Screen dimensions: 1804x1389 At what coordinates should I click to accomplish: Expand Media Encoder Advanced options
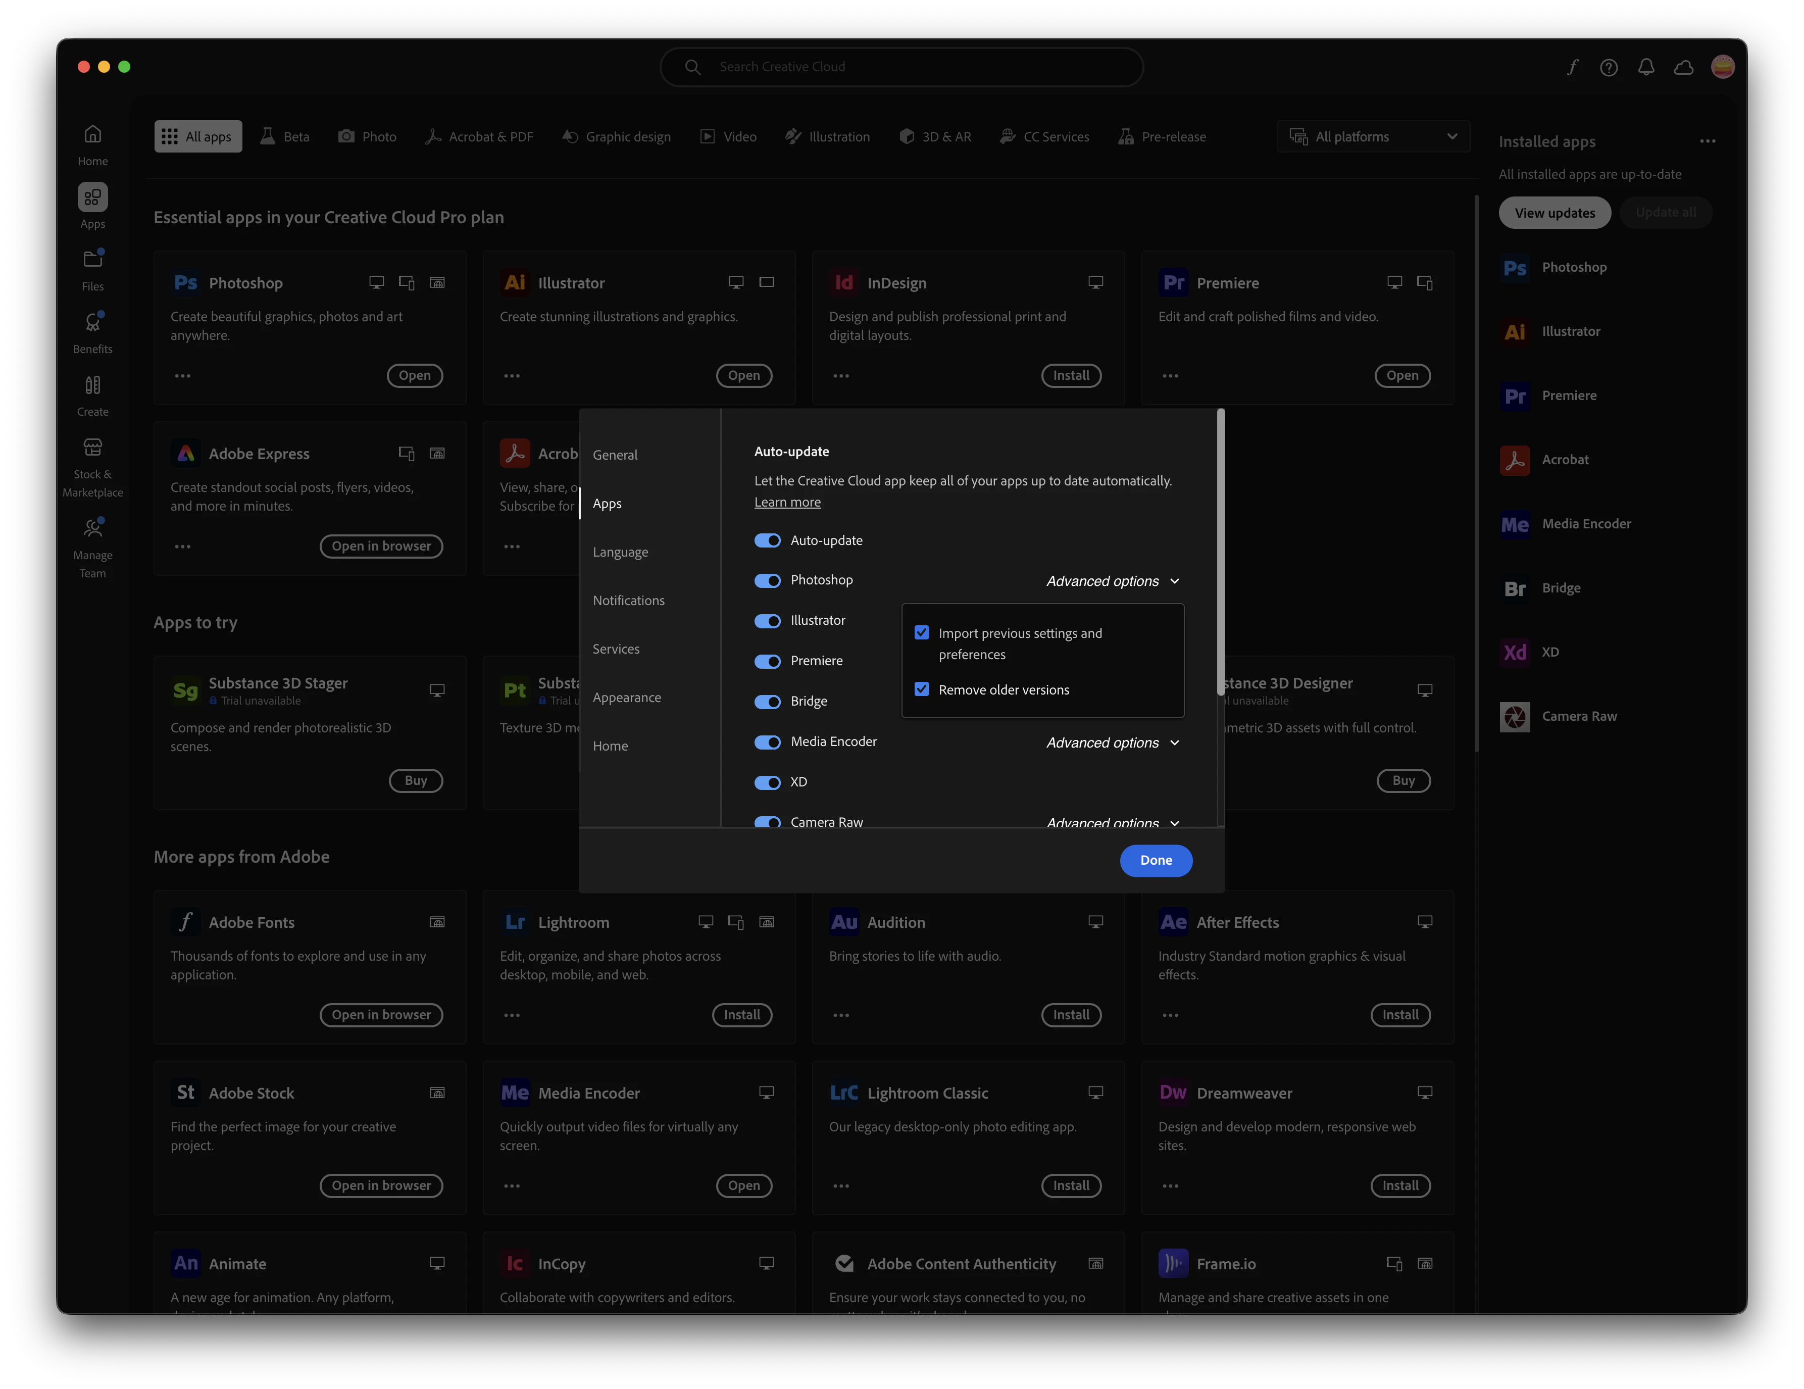(x=1113, y=743)
